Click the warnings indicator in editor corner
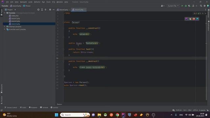This screenshot has width=210, height=118. [195, 13]
